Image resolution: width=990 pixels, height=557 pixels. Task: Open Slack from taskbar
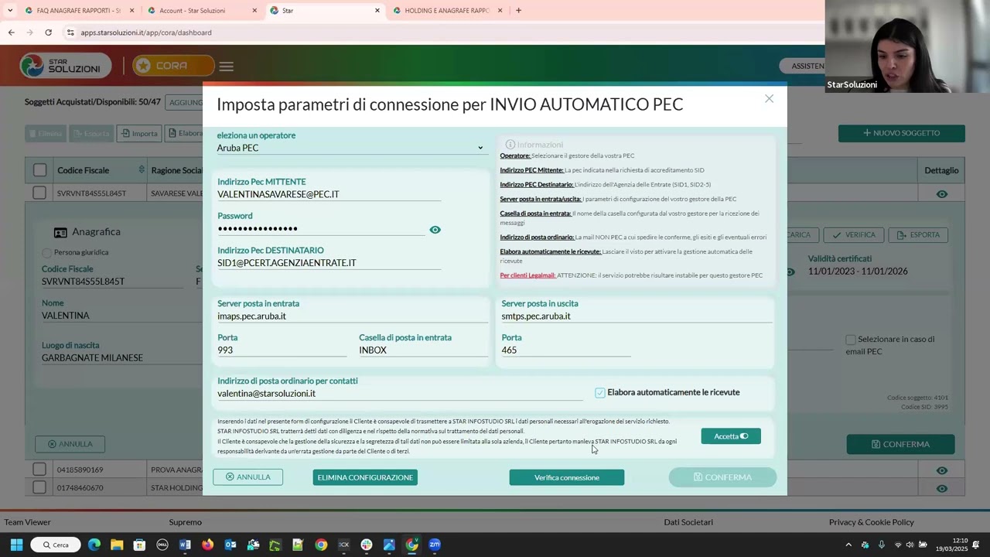pyautogui.click(x=367, y=545)
